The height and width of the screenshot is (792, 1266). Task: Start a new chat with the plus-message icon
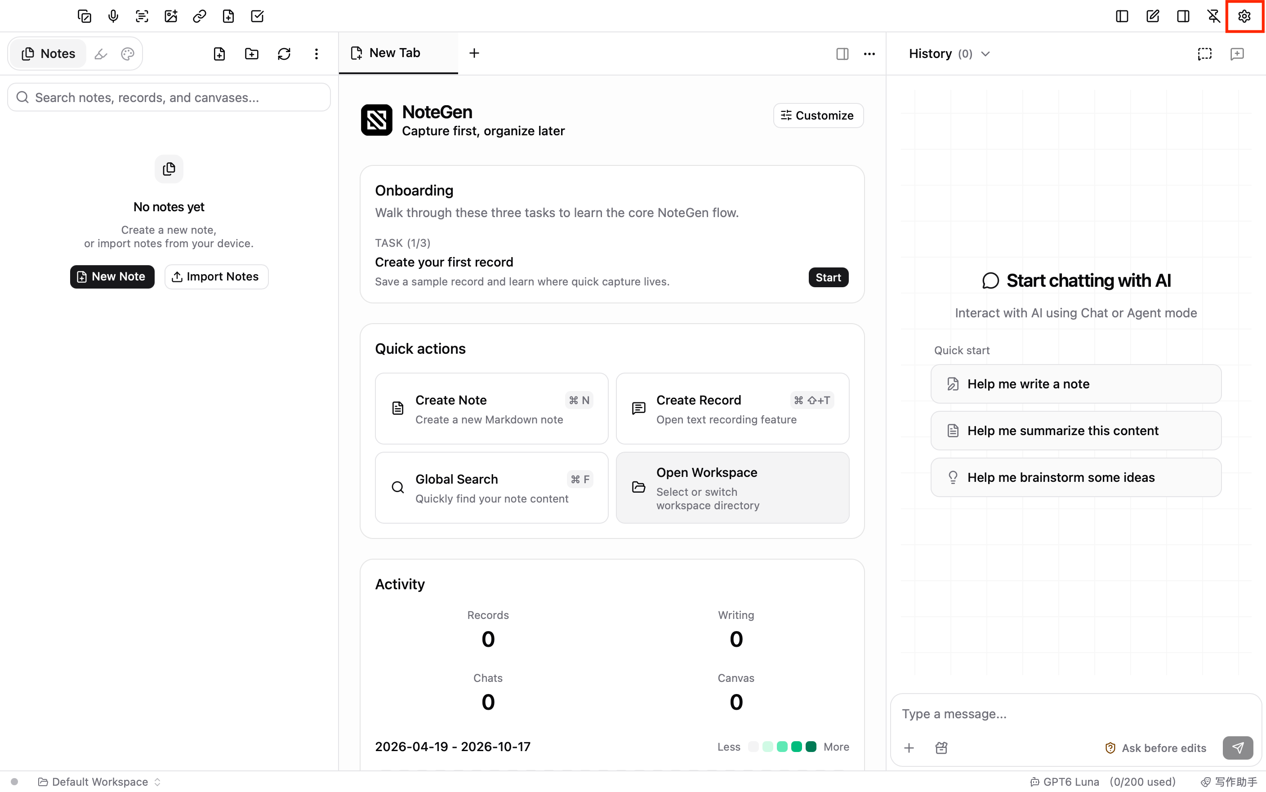(x=1237, y=53)
